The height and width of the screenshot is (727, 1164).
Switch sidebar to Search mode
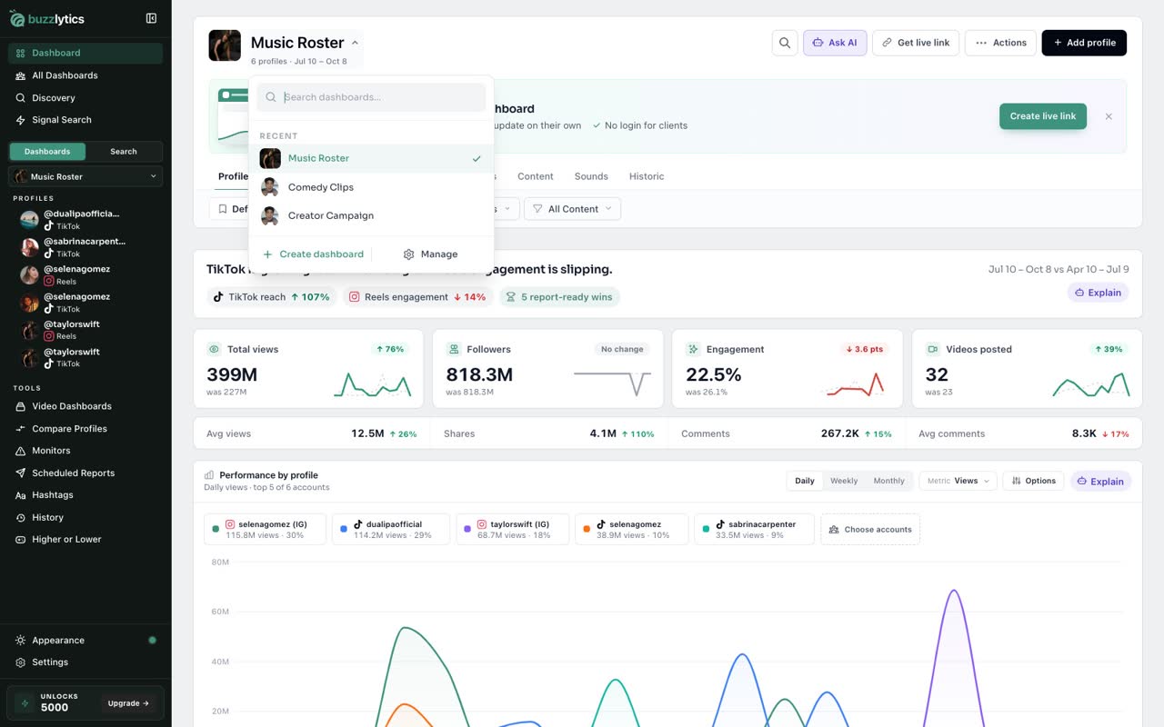pos(124,152)
